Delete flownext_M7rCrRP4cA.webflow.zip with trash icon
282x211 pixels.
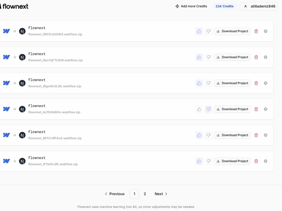256,135
